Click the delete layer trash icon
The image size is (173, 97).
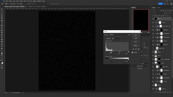pyautogui.click(x=170, y=92)
